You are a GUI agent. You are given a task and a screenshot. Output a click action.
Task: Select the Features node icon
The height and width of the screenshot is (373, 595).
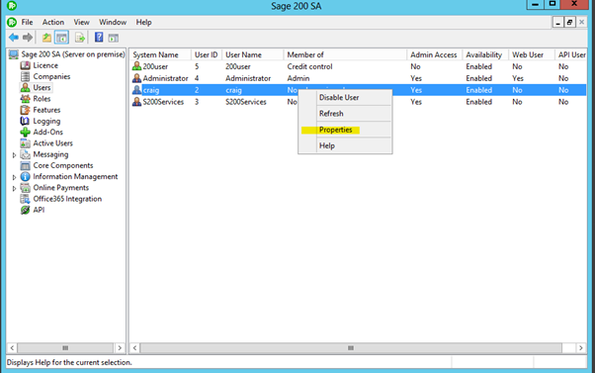pyautogui.click(x=25, y=110)
